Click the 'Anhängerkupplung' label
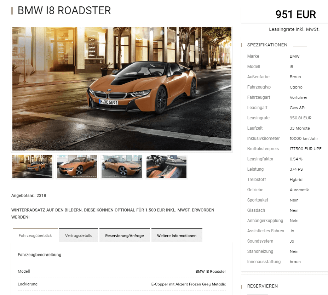The height and width of the screenshot is (295, 328). pos(265,221)
